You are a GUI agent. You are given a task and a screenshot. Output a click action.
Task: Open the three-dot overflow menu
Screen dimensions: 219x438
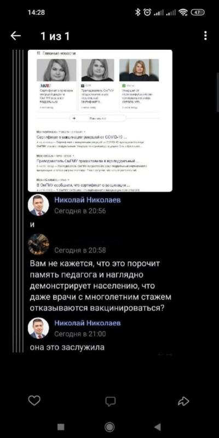(x=205, y=36)
